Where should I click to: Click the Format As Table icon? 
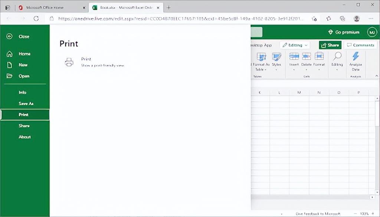(x=261, y=57)
